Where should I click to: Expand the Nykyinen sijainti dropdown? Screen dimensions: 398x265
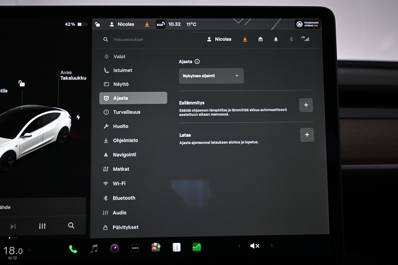pyautogui.click(x=211, y=76)
